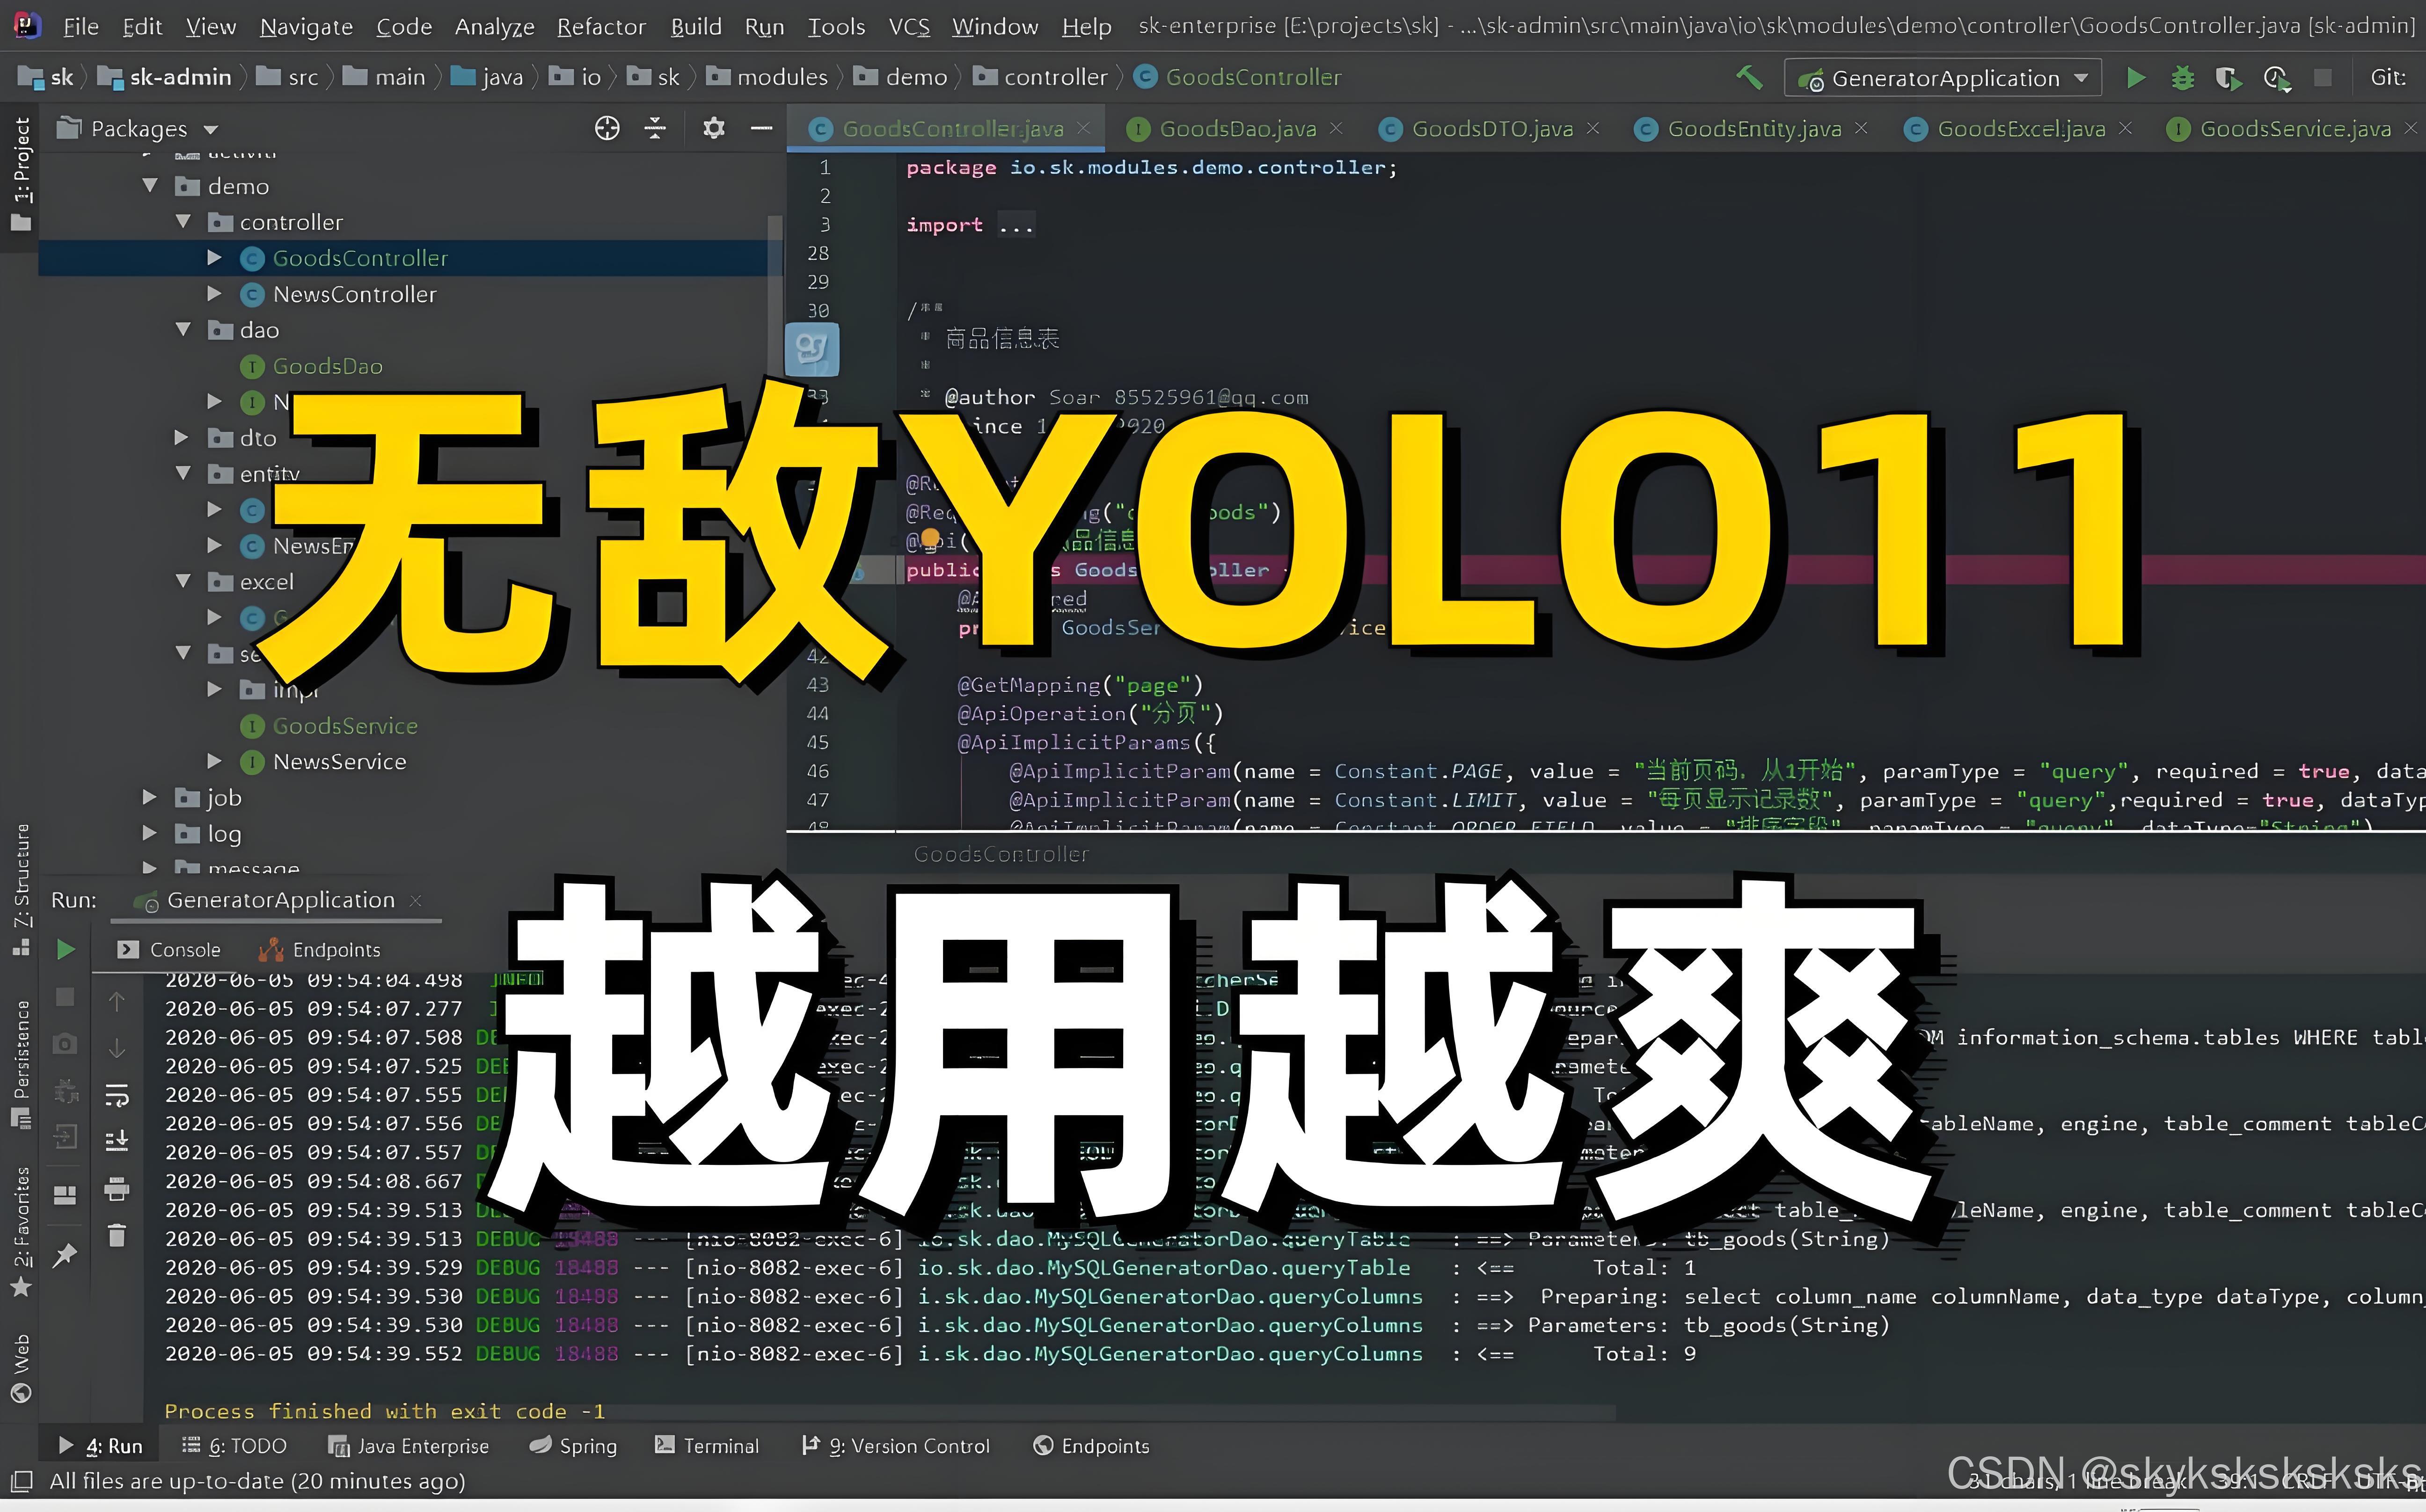The width and height of the screenshot is (2426, 1512).
Task: Click the Build hammer icon
Action: click(1749, 77)
